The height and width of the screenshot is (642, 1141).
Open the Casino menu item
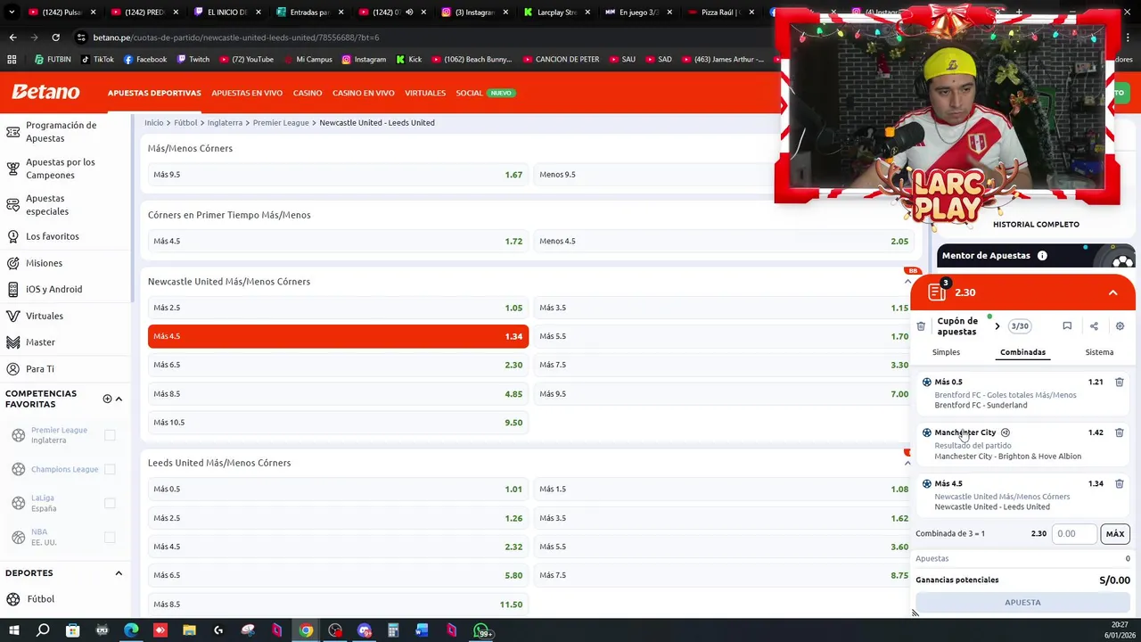click(x=308, y=93)
